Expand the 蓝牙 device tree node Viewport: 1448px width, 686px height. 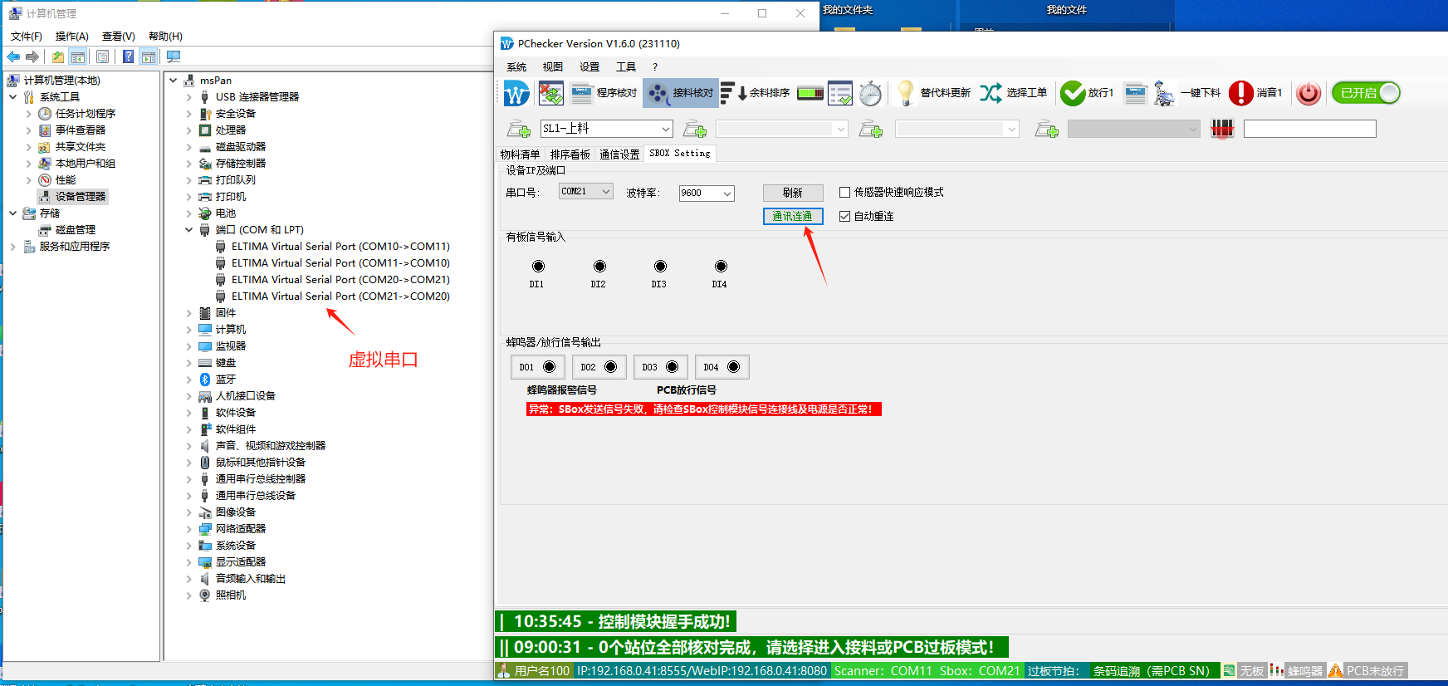(x=189, y=380)
